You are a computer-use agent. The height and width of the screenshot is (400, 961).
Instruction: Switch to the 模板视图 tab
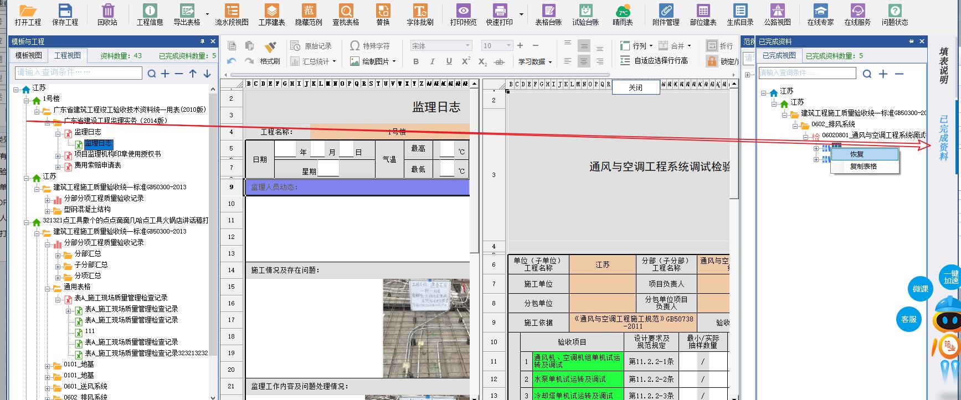pyautogui.click(x=28, y=55)
